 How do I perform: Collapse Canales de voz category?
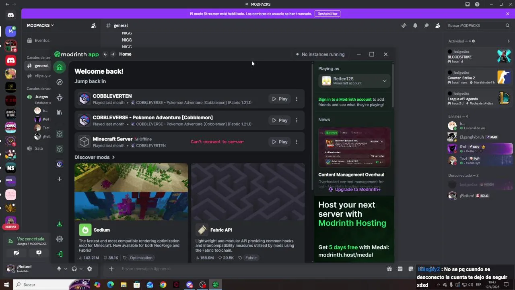click(39, 89)
